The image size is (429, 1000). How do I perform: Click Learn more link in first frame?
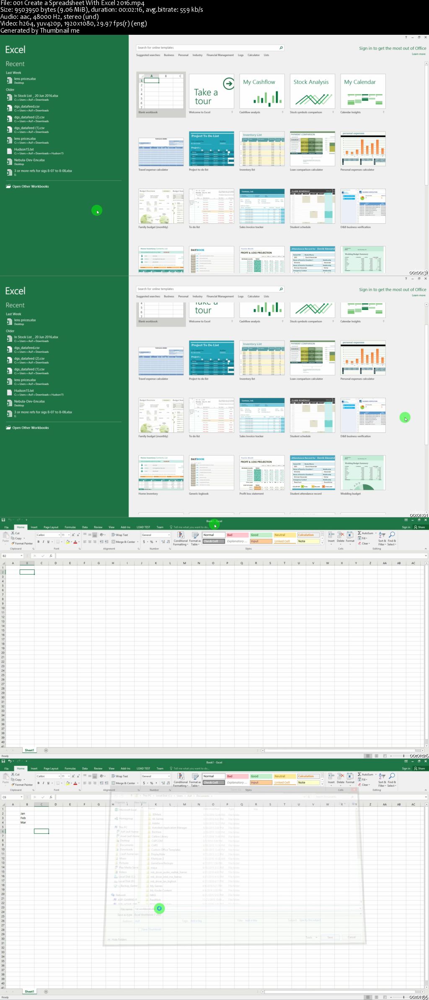point(419,54)
